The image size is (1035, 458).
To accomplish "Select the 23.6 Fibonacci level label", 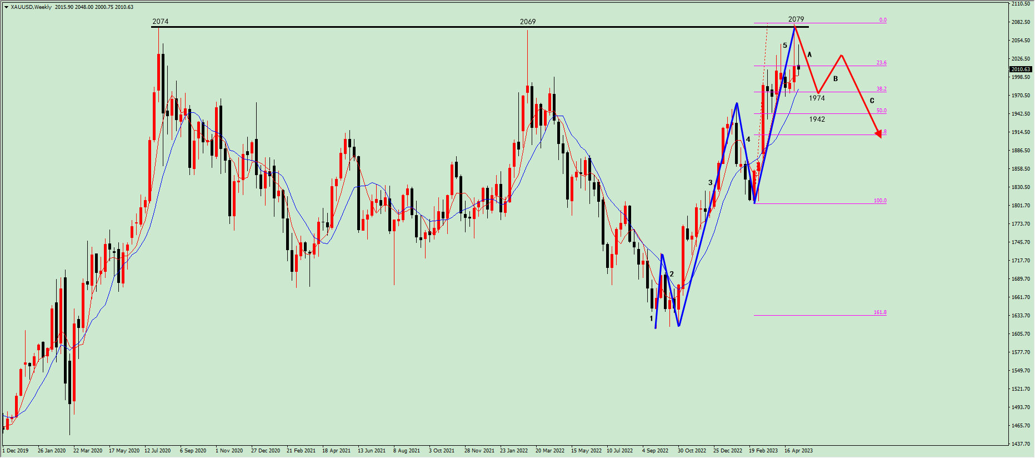I will (x=881, y=63).
